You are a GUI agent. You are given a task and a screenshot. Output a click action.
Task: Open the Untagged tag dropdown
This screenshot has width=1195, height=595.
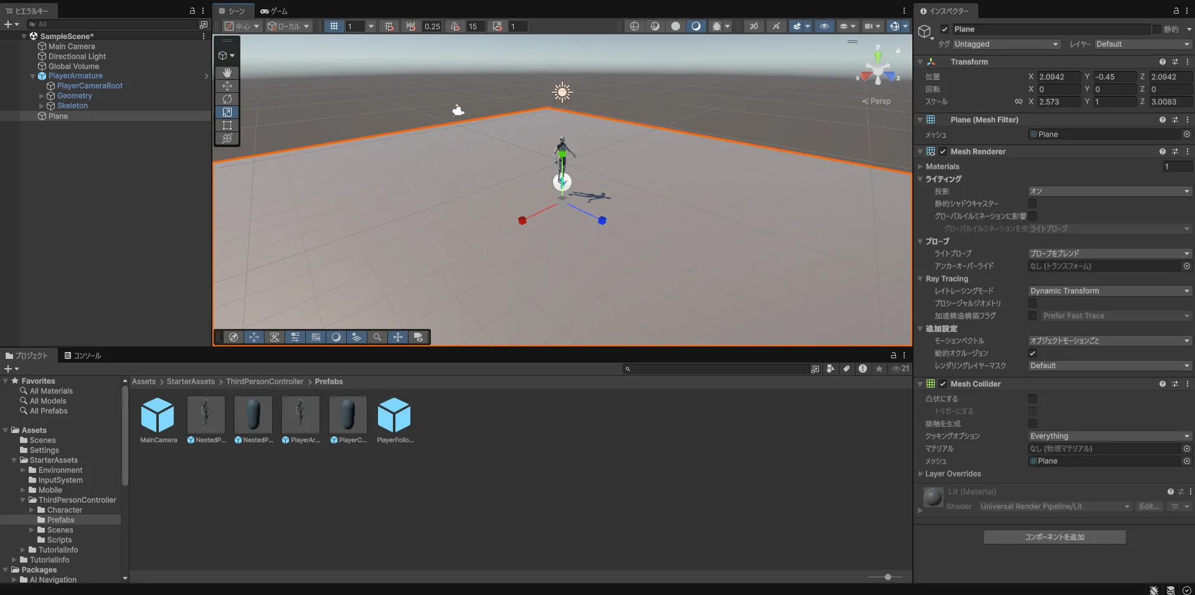pyautogui.click(x=1006, y=44)
